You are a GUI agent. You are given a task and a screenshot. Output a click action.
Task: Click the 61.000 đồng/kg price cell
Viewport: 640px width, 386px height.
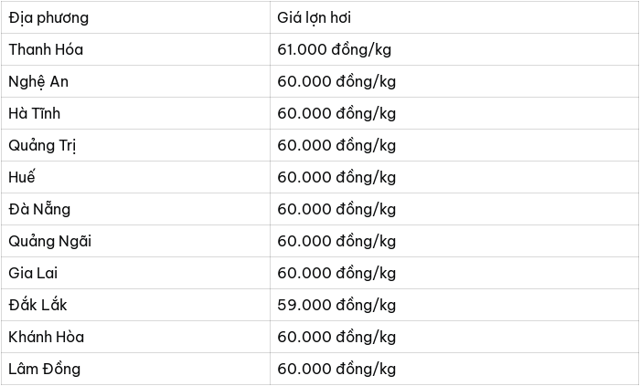pyautogui.click(x=454, y=49)
